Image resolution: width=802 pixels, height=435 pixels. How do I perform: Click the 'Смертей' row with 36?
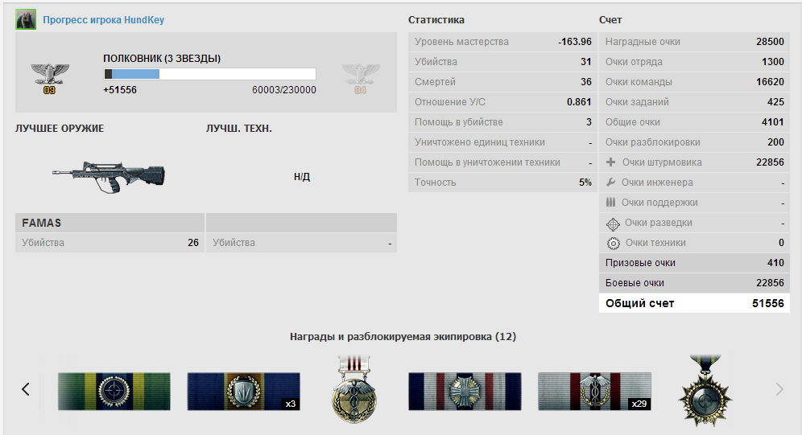point(502,82)
